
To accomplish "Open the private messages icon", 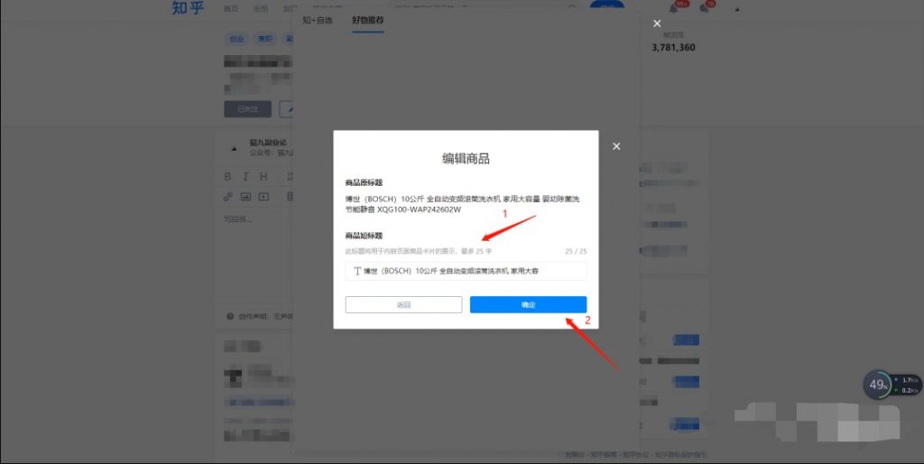I will click(x=704, y=8).
